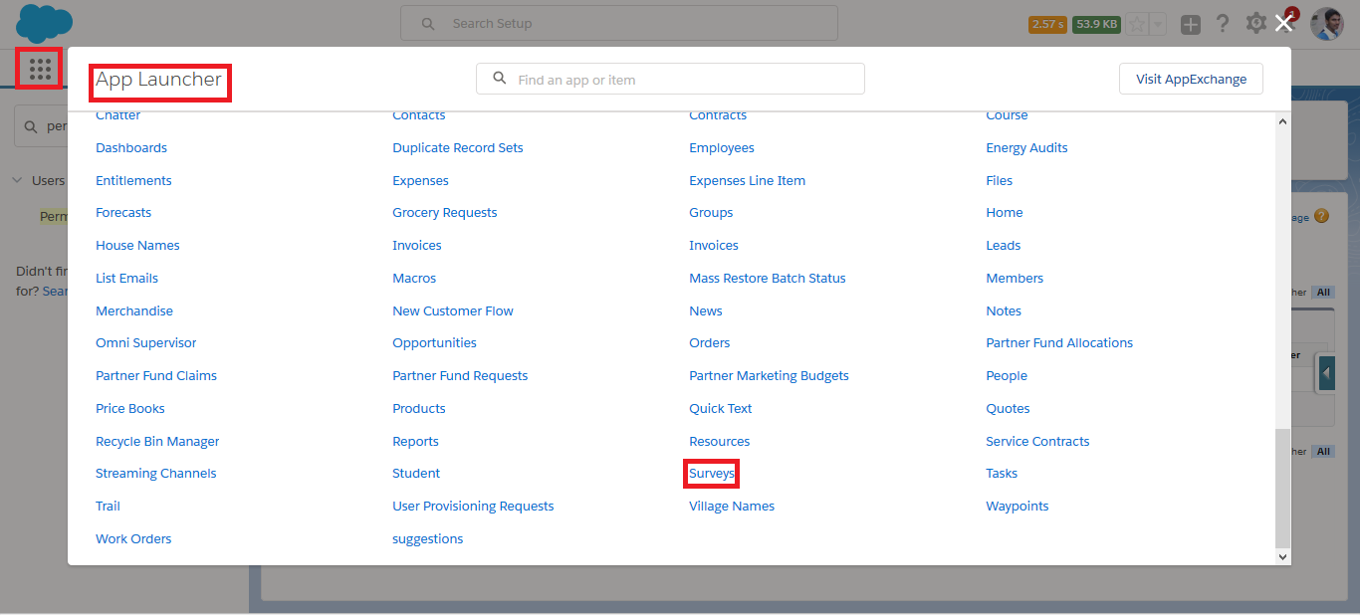The image size is (1360, 615).
Task: Click the Search Setup field
Action: coord(619,23)
